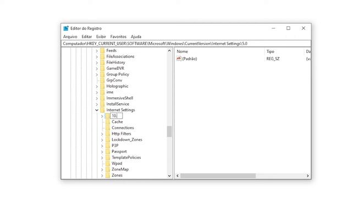Click the InstallService folder icon
Image resolution: width=352 pixels, height=198 pixels.
point(102,104)
